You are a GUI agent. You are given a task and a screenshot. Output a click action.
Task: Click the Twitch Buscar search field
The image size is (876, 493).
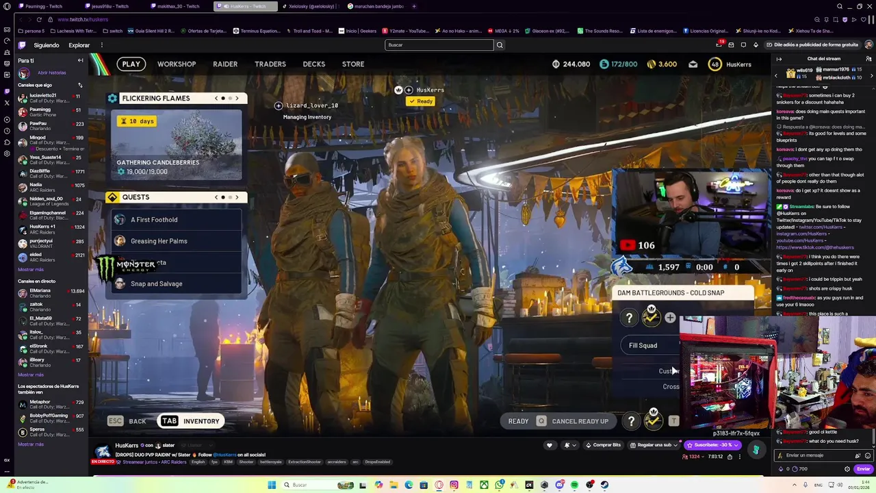tap(439, 45)
